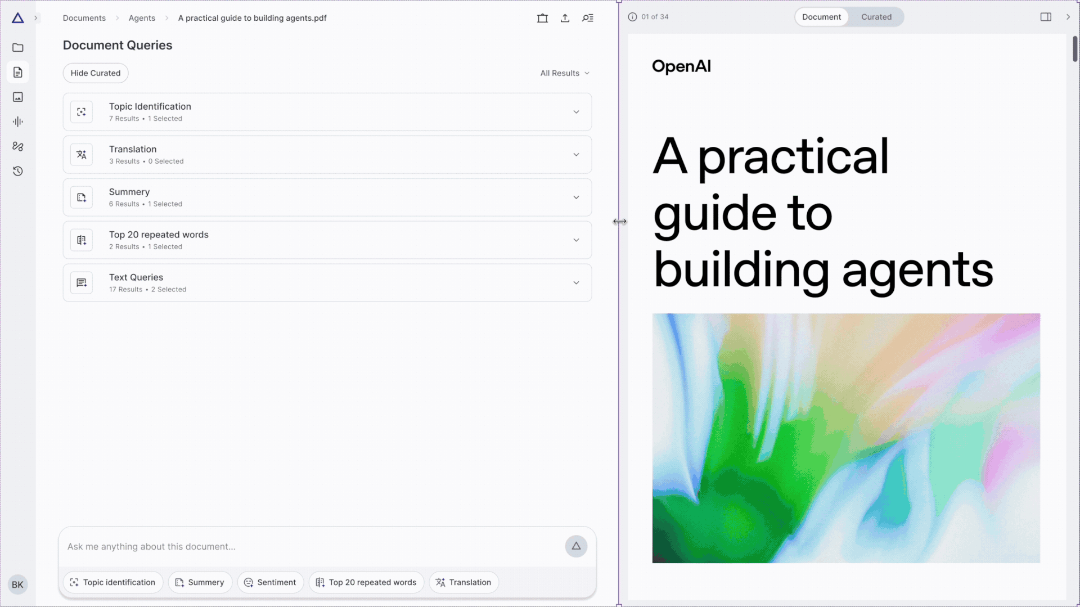
Task: Click the Text Queries row icon
Action: tap(82, 283)
